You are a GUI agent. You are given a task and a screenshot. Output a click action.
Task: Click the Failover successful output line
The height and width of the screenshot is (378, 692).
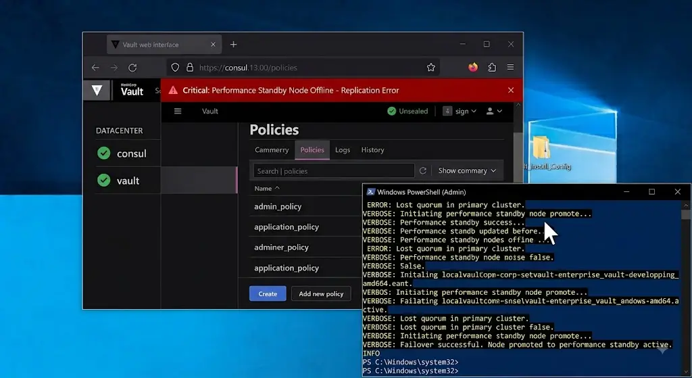(517, 344)
